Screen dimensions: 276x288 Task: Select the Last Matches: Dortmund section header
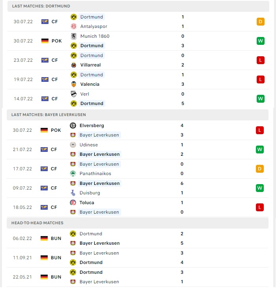click(x=138, y=6)
